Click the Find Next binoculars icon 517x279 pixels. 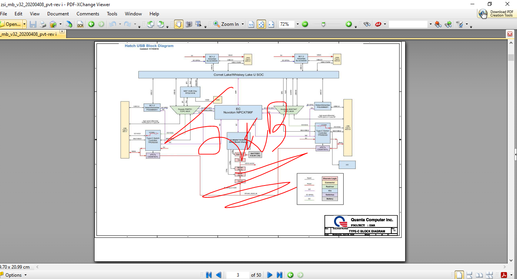[x=448, y=24]
